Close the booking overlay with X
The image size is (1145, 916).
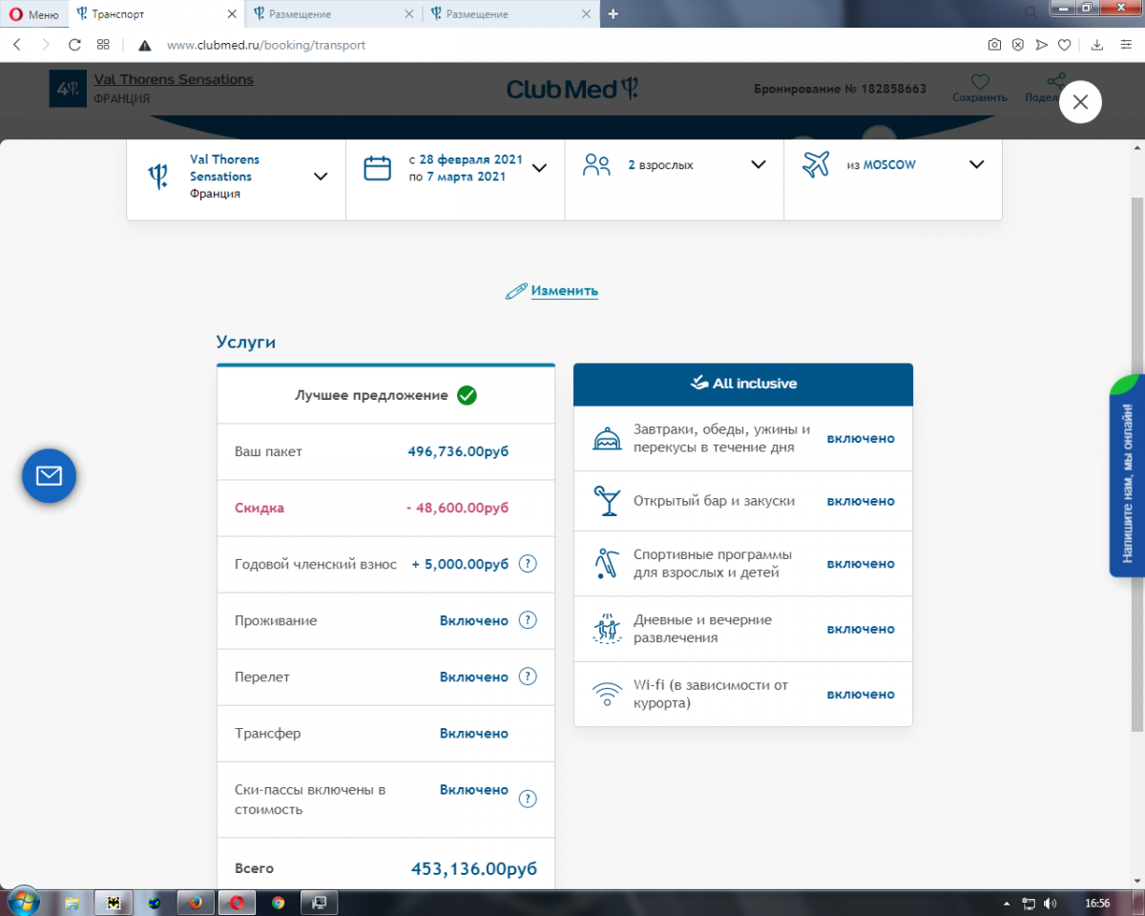[1080, 102]
